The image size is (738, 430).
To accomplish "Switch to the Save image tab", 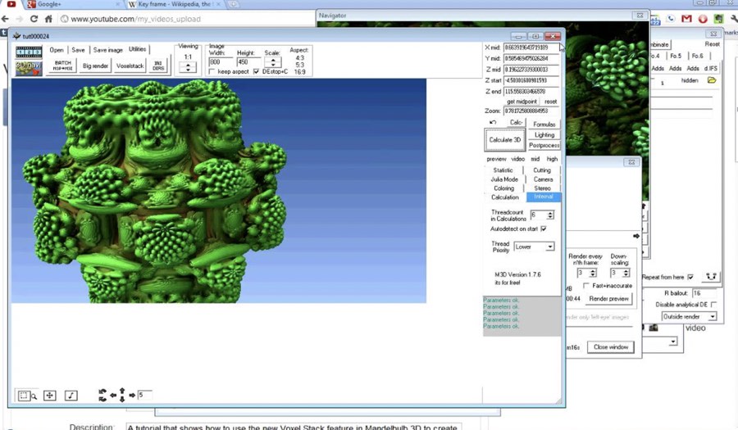I will [x=107, y=50].
